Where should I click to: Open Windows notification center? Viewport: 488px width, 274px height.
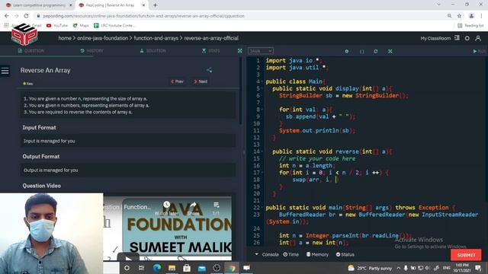tap(478, 268)
